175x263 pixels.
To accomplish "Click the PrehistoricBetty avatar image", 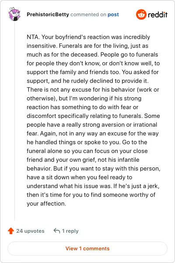I will point(14,14).
